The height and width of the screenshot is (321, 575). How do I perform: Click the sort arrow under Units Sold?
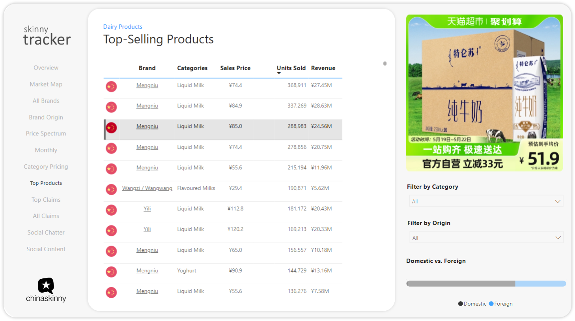click(x=279, y=73)
